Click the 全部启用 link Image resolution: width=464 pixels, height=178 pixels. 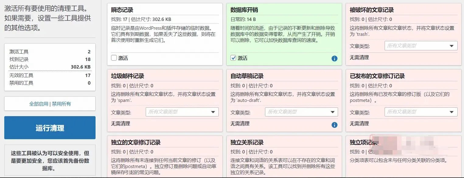pyautogui.click(x=39, y=104)
